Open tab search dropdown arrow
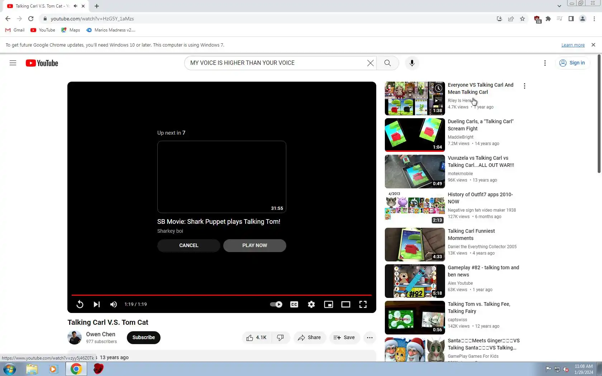602x376 pixels. [x=559, y=6]
